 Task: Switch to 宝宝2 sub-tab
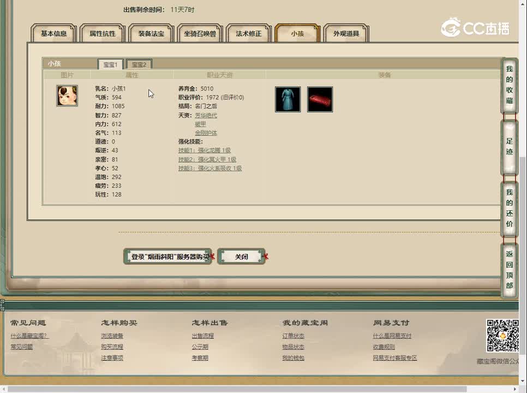pyautogui.click(x=139, y=64)
